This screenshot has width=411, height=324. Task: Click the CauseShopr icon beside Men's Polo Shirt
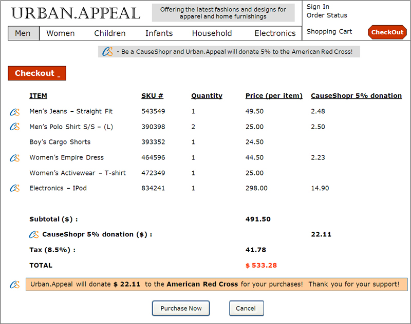[x=15, y=127]
